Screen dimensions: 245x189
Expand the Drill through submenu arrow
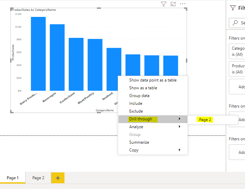coord(180,119)
